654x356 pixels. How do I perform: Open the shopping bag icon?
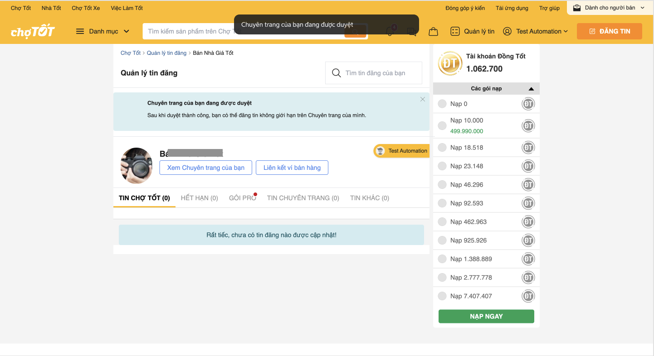pos(433,31)
